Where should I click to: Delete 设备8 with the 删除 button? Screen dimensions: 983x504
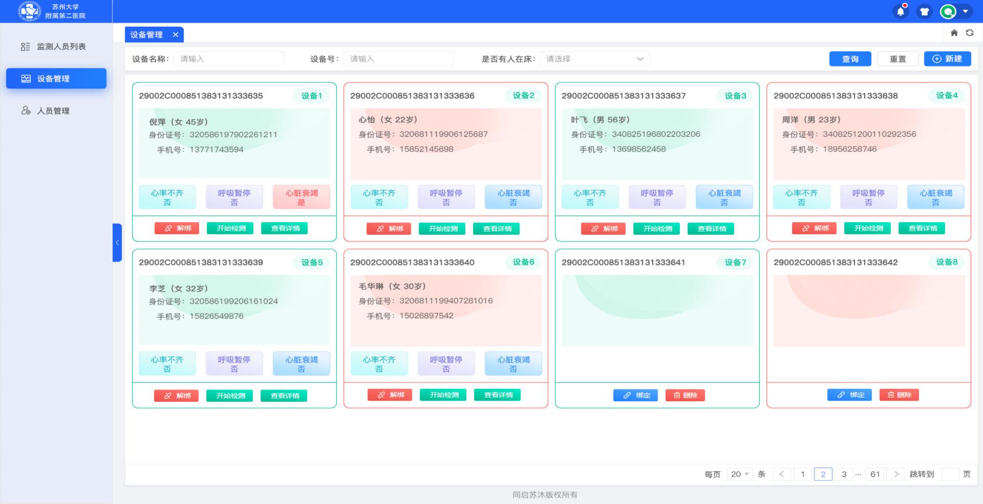(899, 395)
